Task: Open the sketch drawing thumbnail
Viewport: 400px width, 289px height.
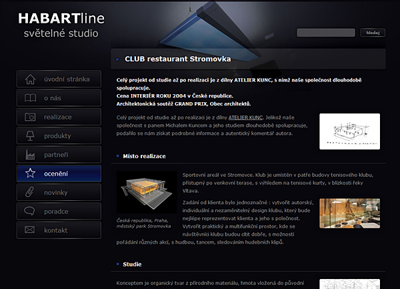Action: [349, 131]
